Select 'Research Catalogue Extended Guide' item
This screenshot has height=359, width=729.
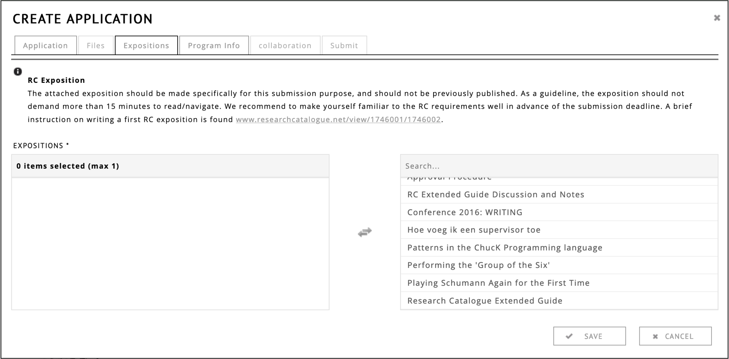pyautogui.click(x=484, y=301)
